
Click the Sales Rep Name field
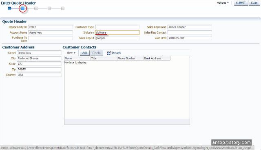(x=190, y=27)
